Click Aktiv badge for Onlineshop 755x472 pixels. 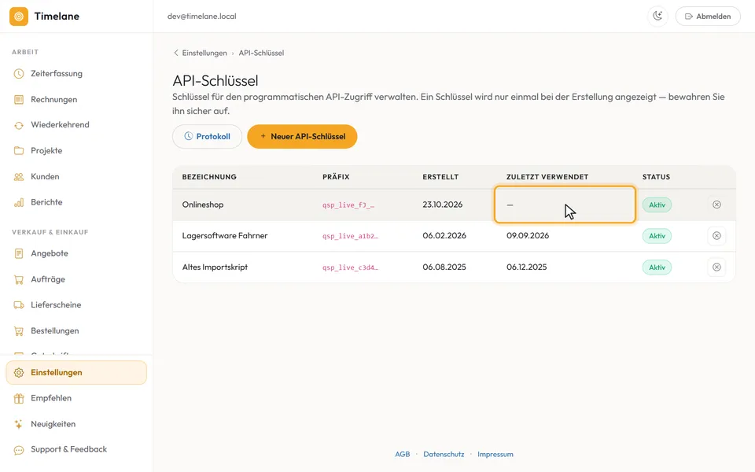tap(657, 205)
